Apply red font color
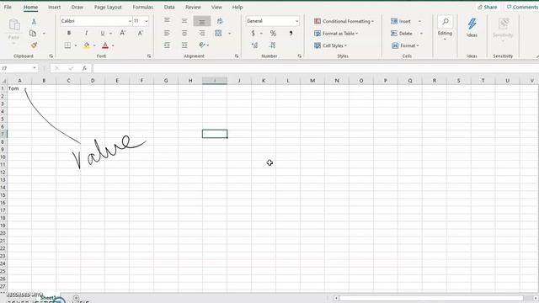539x303 pixels. click(105, 45)
